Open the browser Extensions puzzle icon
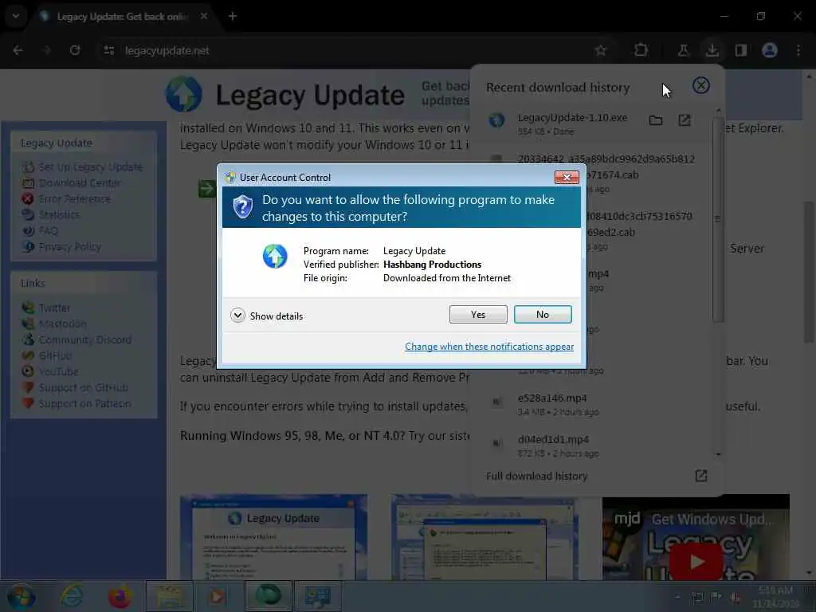816x612 pixels. pyautogui.click(x=641, y=50)
